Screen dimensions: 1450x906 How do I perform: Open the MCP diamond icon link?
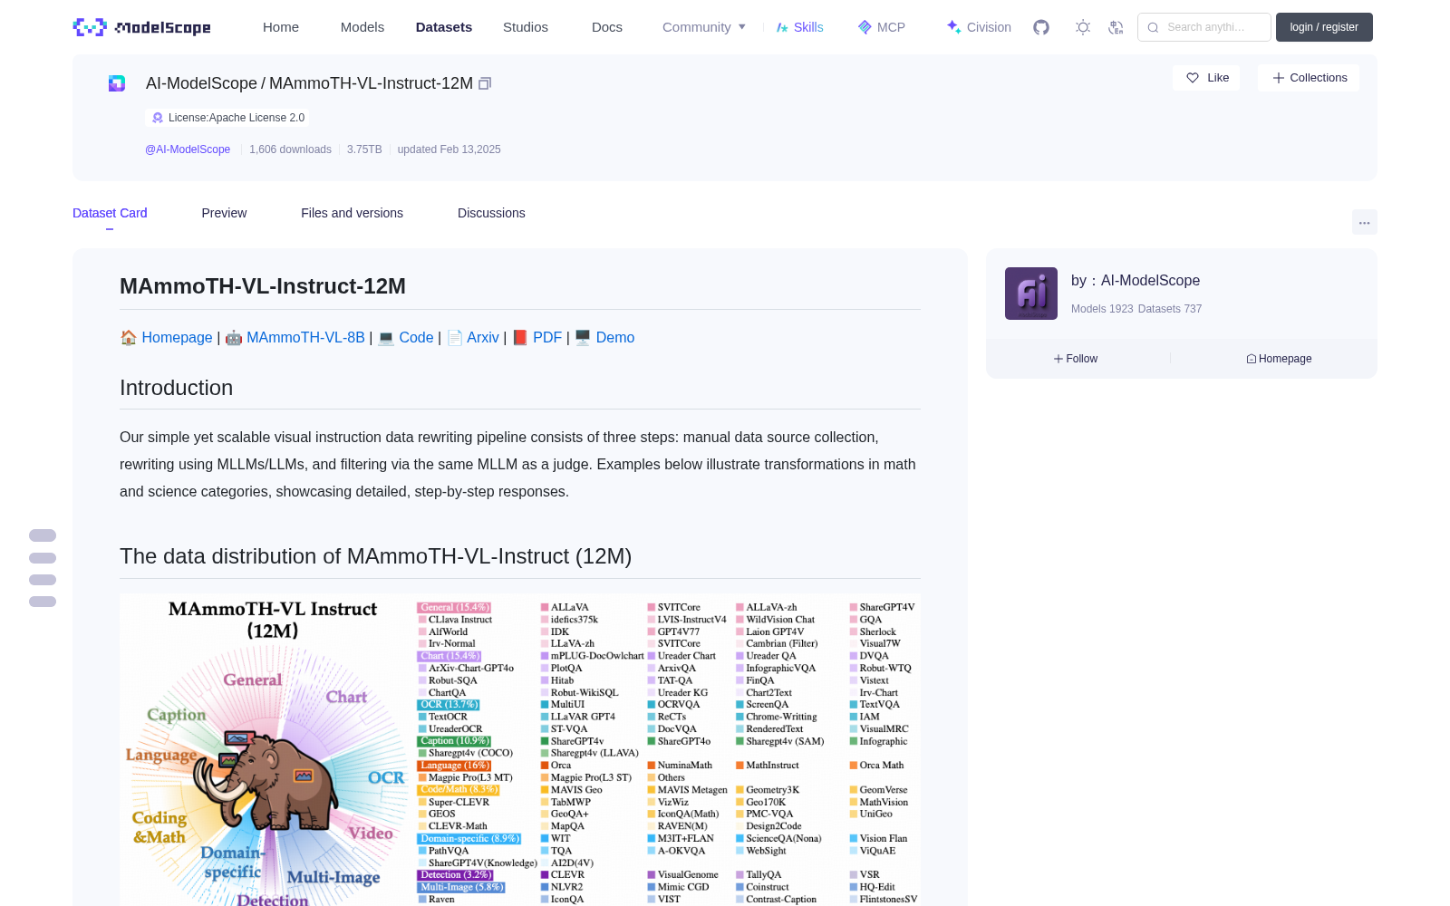881,27
